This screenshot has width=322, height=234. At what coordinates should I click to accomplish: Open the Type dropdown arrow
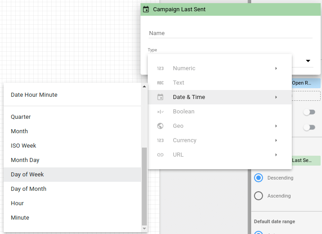308,61
